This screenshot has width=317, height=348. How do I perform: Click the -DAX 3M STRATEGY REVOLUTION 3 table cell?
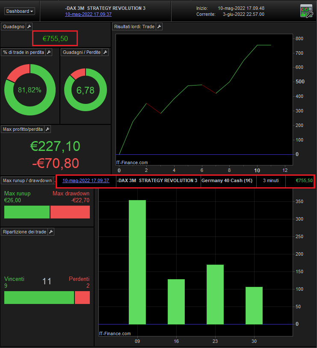pos(158,181)
